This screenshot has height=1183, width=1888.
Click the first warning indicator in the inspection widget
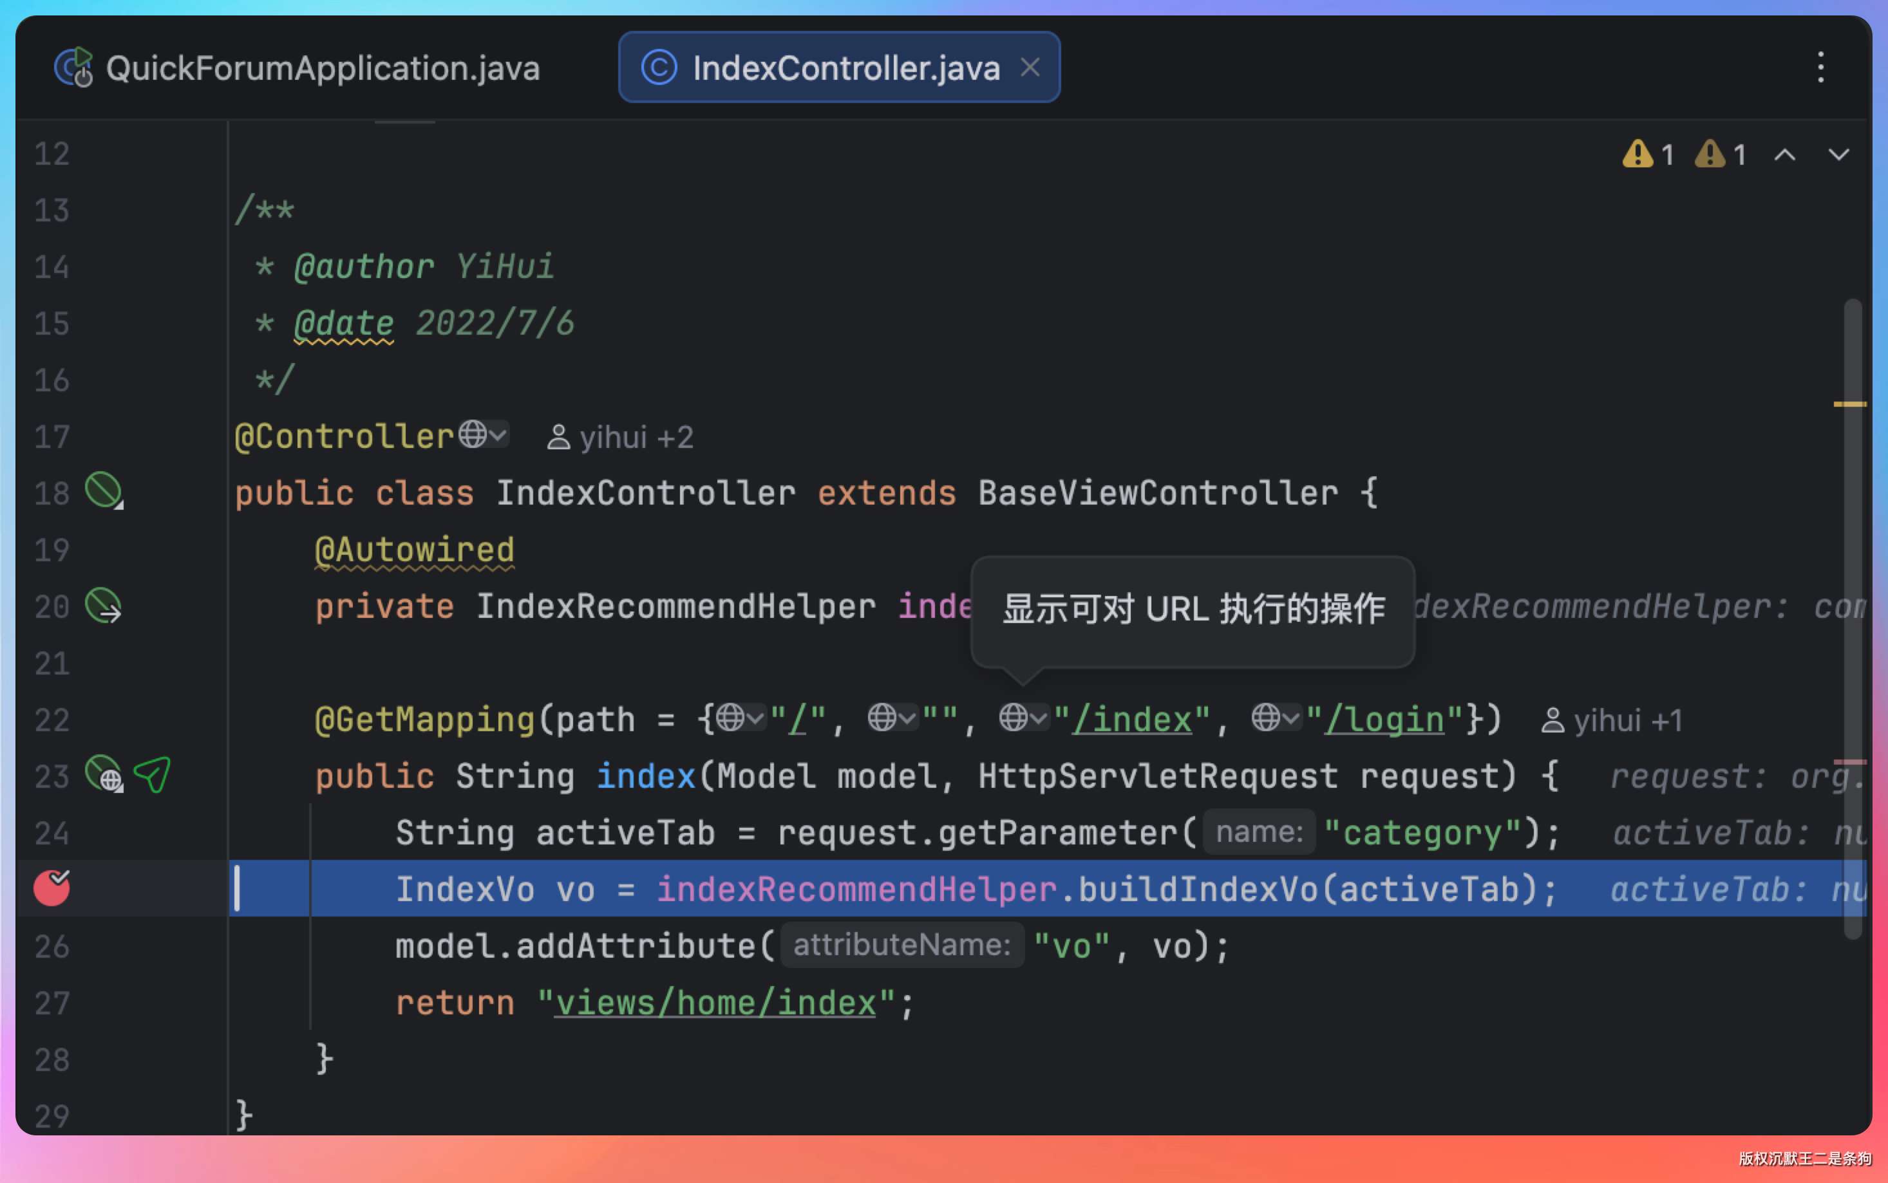[1648, 154]
